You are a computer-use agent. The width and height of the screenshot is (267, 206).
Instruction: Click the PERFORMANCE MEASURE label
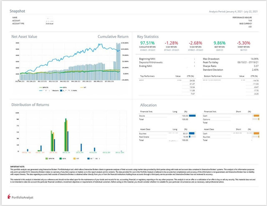pos(242,17)
